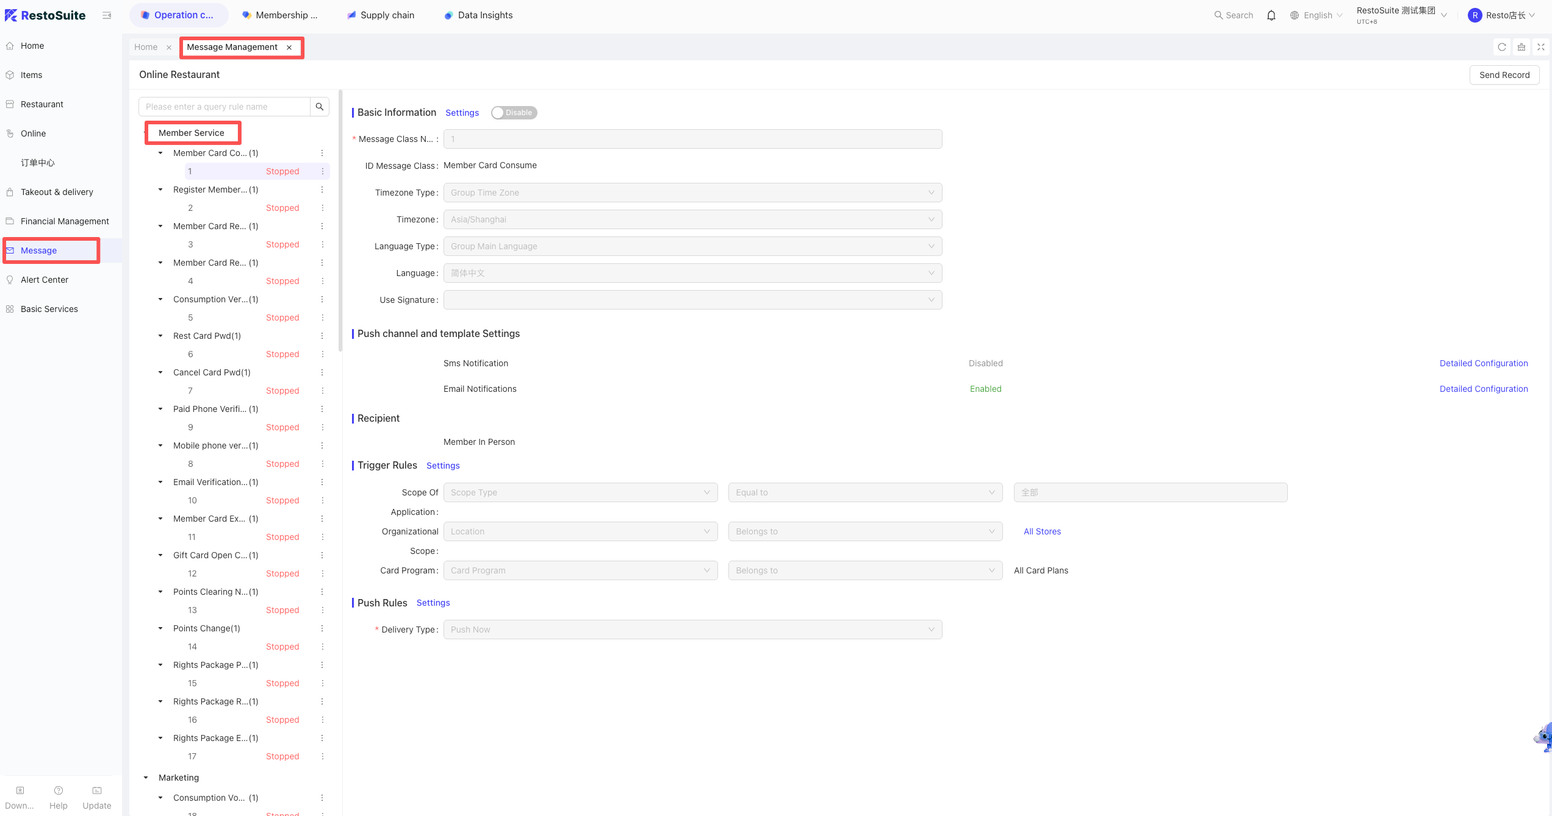1552x816 pixels.
Task: Open more options for Register Member rule
Action: coord(322,190)
